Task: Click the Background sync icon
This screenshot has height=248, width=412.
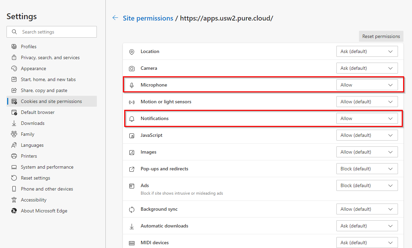Action: coord(132,209)
